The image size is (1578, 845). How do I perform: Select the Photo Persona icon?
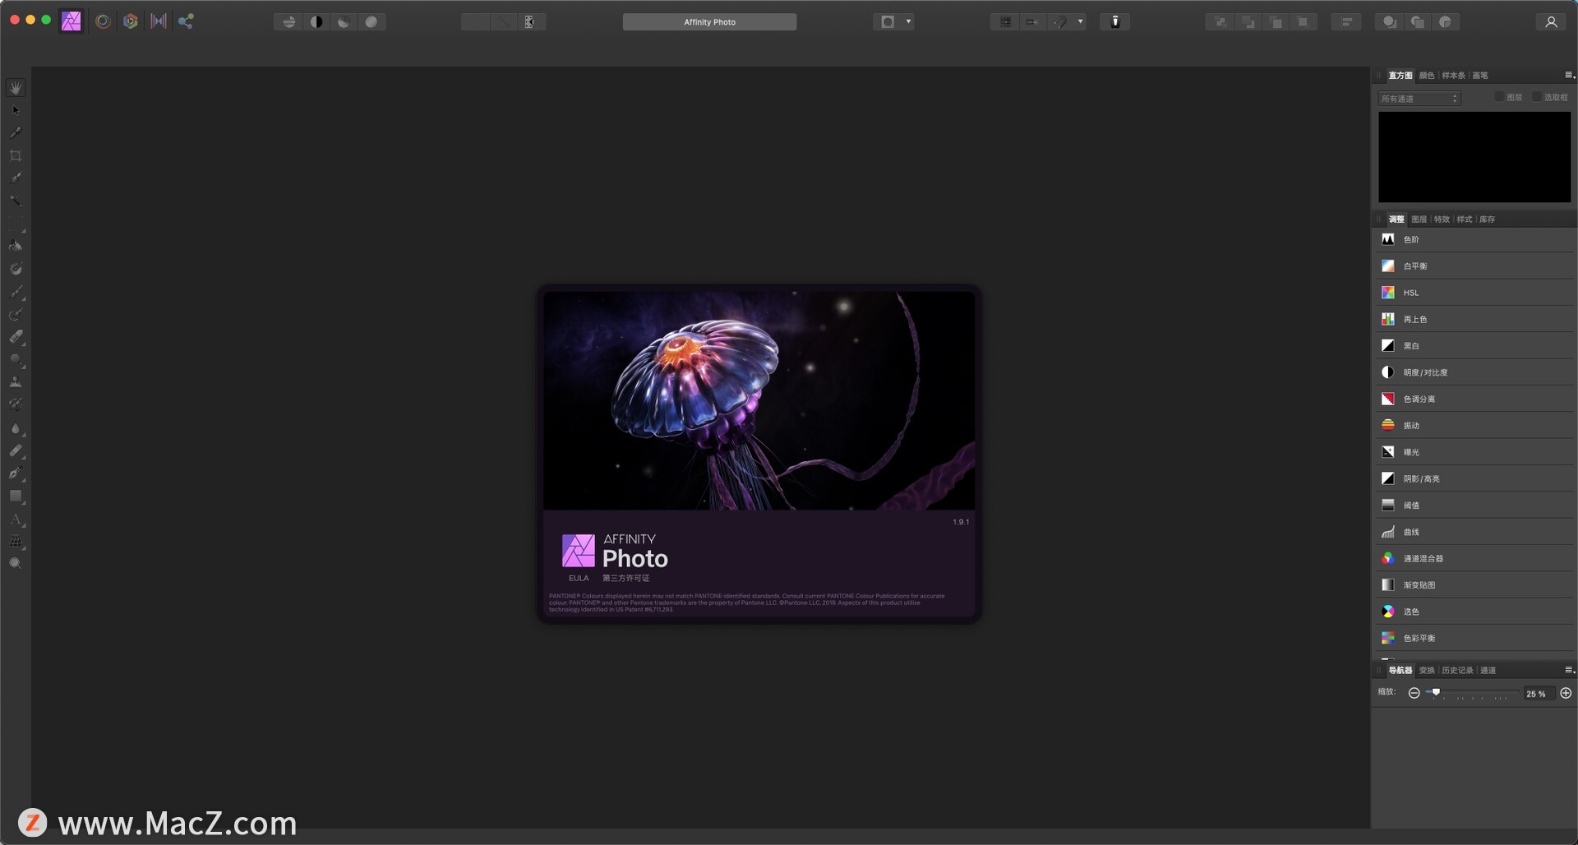[x=72, y=21]
